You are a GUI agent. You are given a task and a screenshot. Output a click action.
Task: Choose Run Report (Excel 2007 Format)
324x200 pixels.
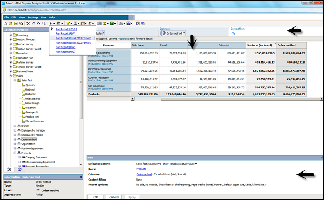73,38
